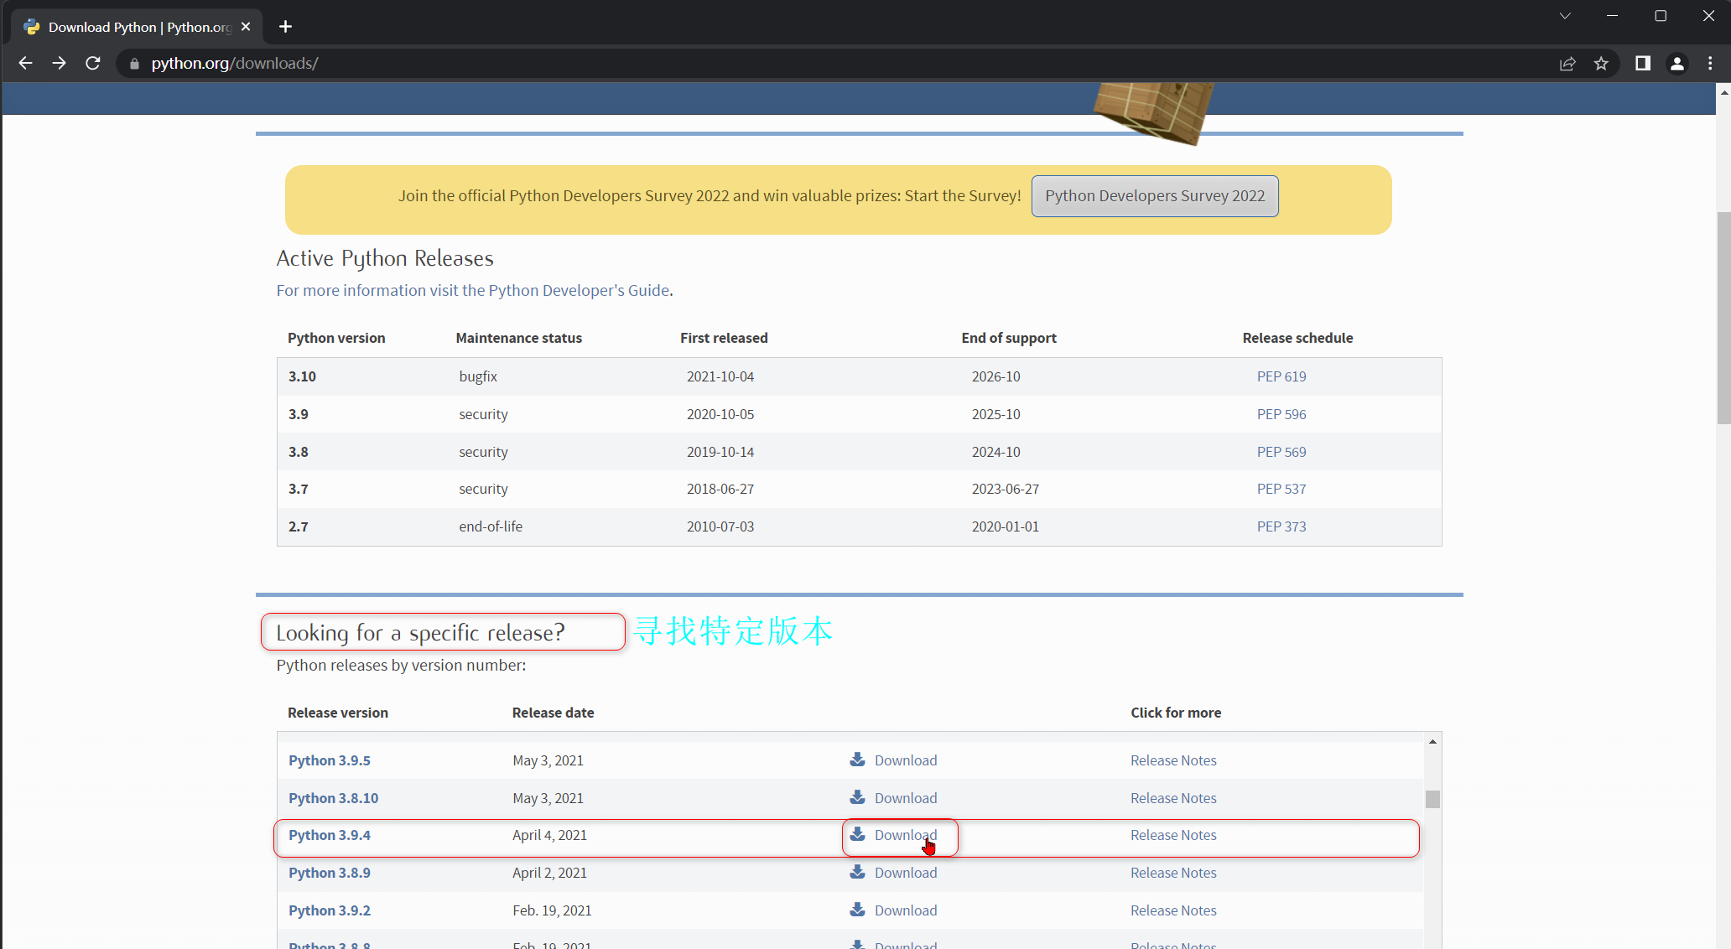This screenshot has height=949, width=1731.
Task: Open PEP 373 link
Action: click(1281, 526)
